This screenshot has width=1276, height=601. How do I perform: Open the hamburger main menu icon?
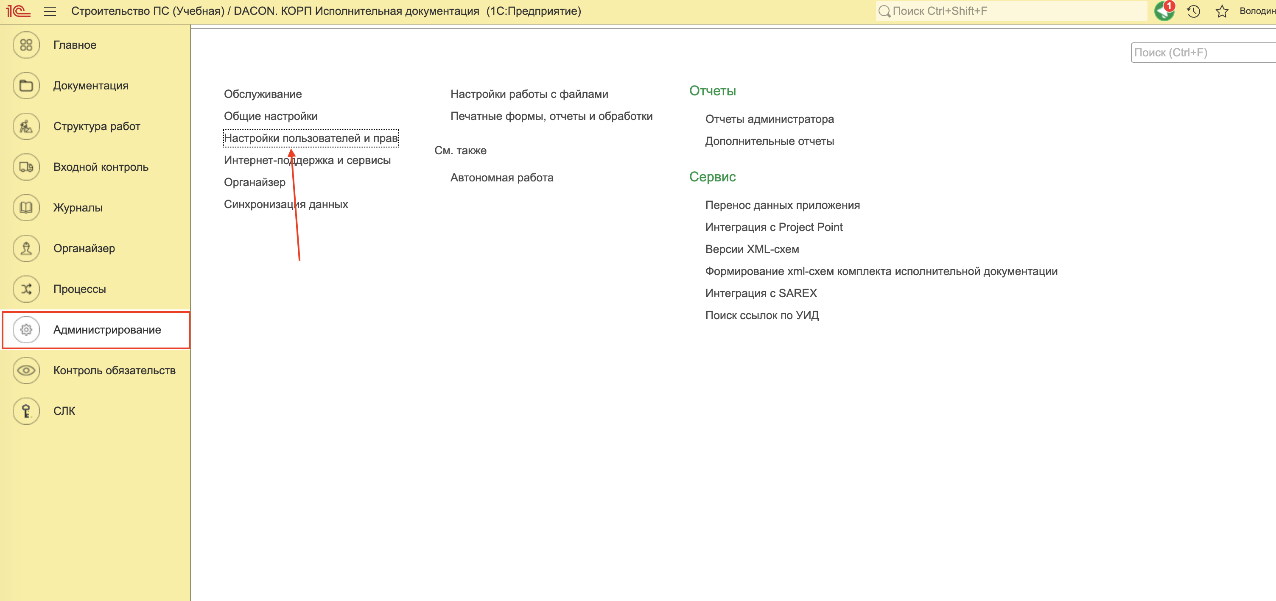coord(50,11)
